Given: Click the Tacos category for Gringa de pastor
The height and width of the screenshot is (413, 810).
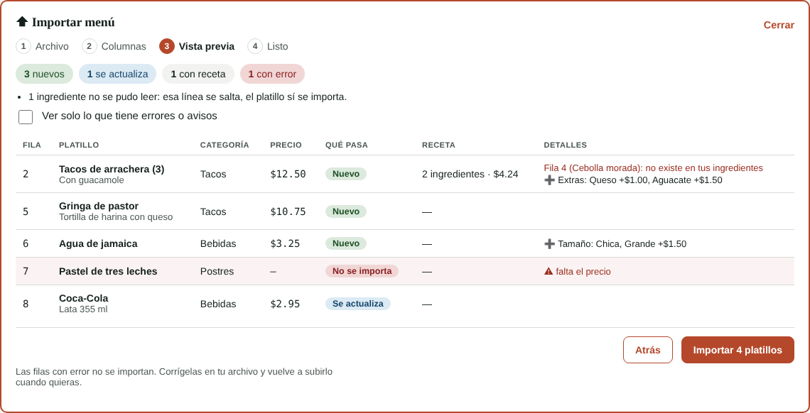Looking at the screenshot, I should tap(213, 212).
